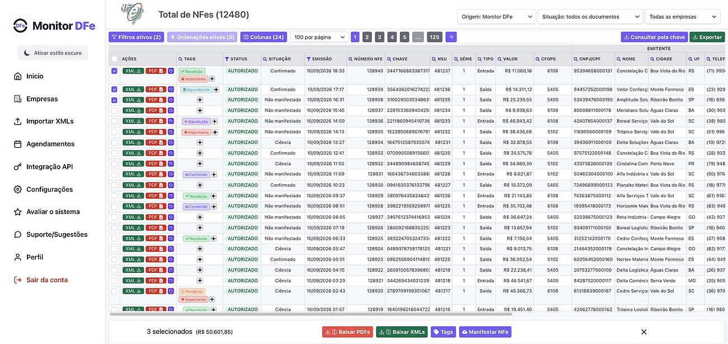Click search icon in TAGS column header
Image resolution: width=728 pixels, height=344 pixels.
pyautogui.click(x=180, y=59)
